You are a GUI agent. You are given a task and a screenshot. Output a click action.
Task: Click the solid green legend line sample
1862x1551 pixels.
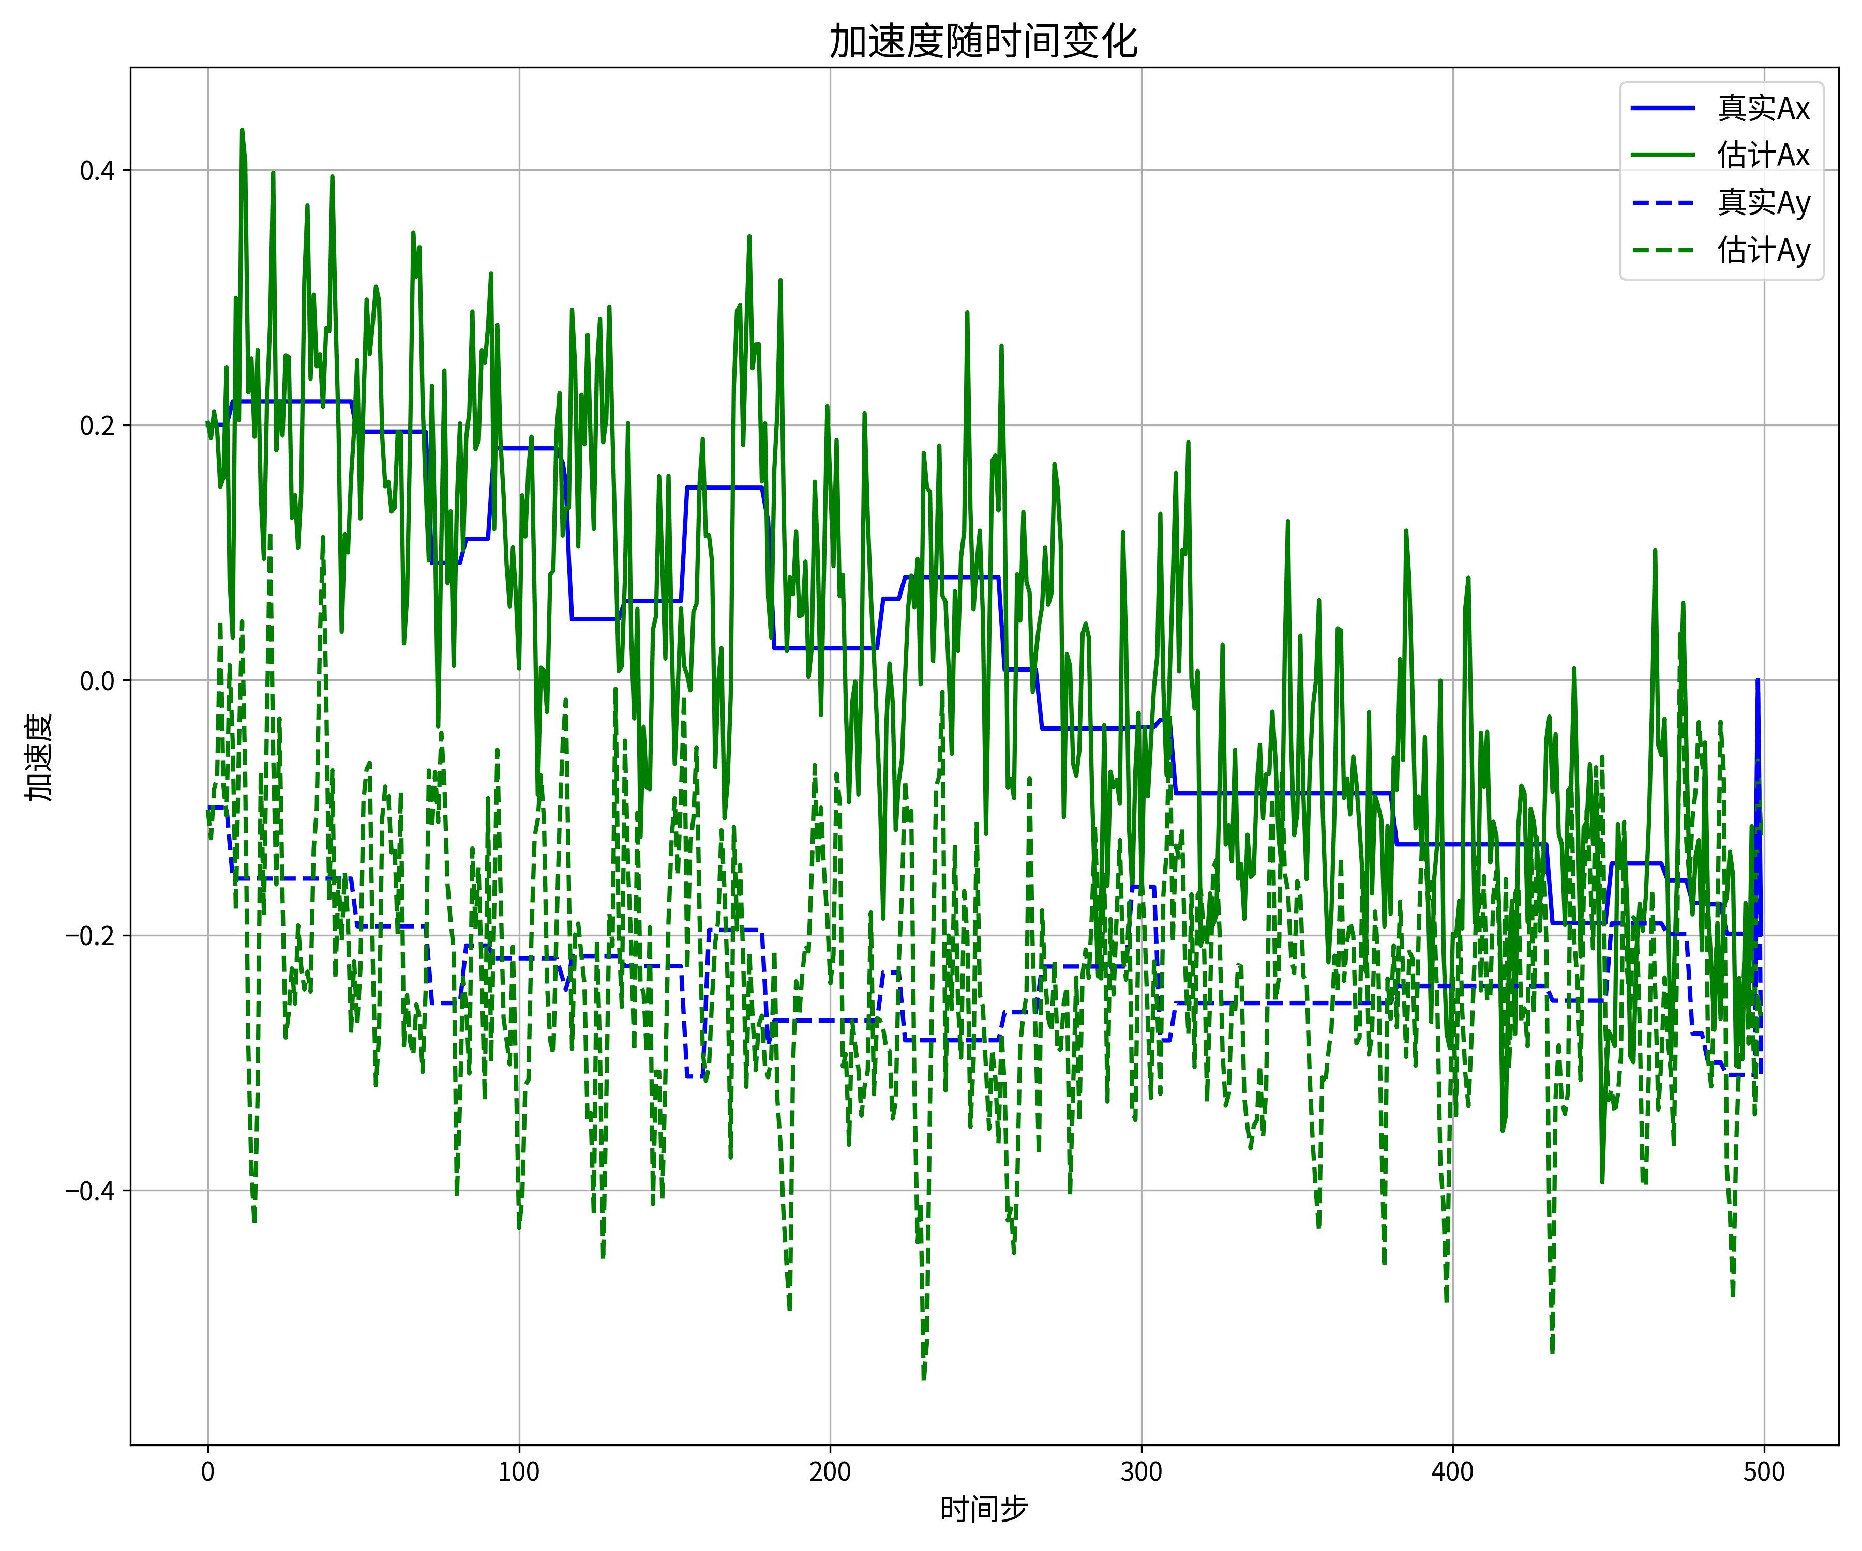pos(1662,155)
